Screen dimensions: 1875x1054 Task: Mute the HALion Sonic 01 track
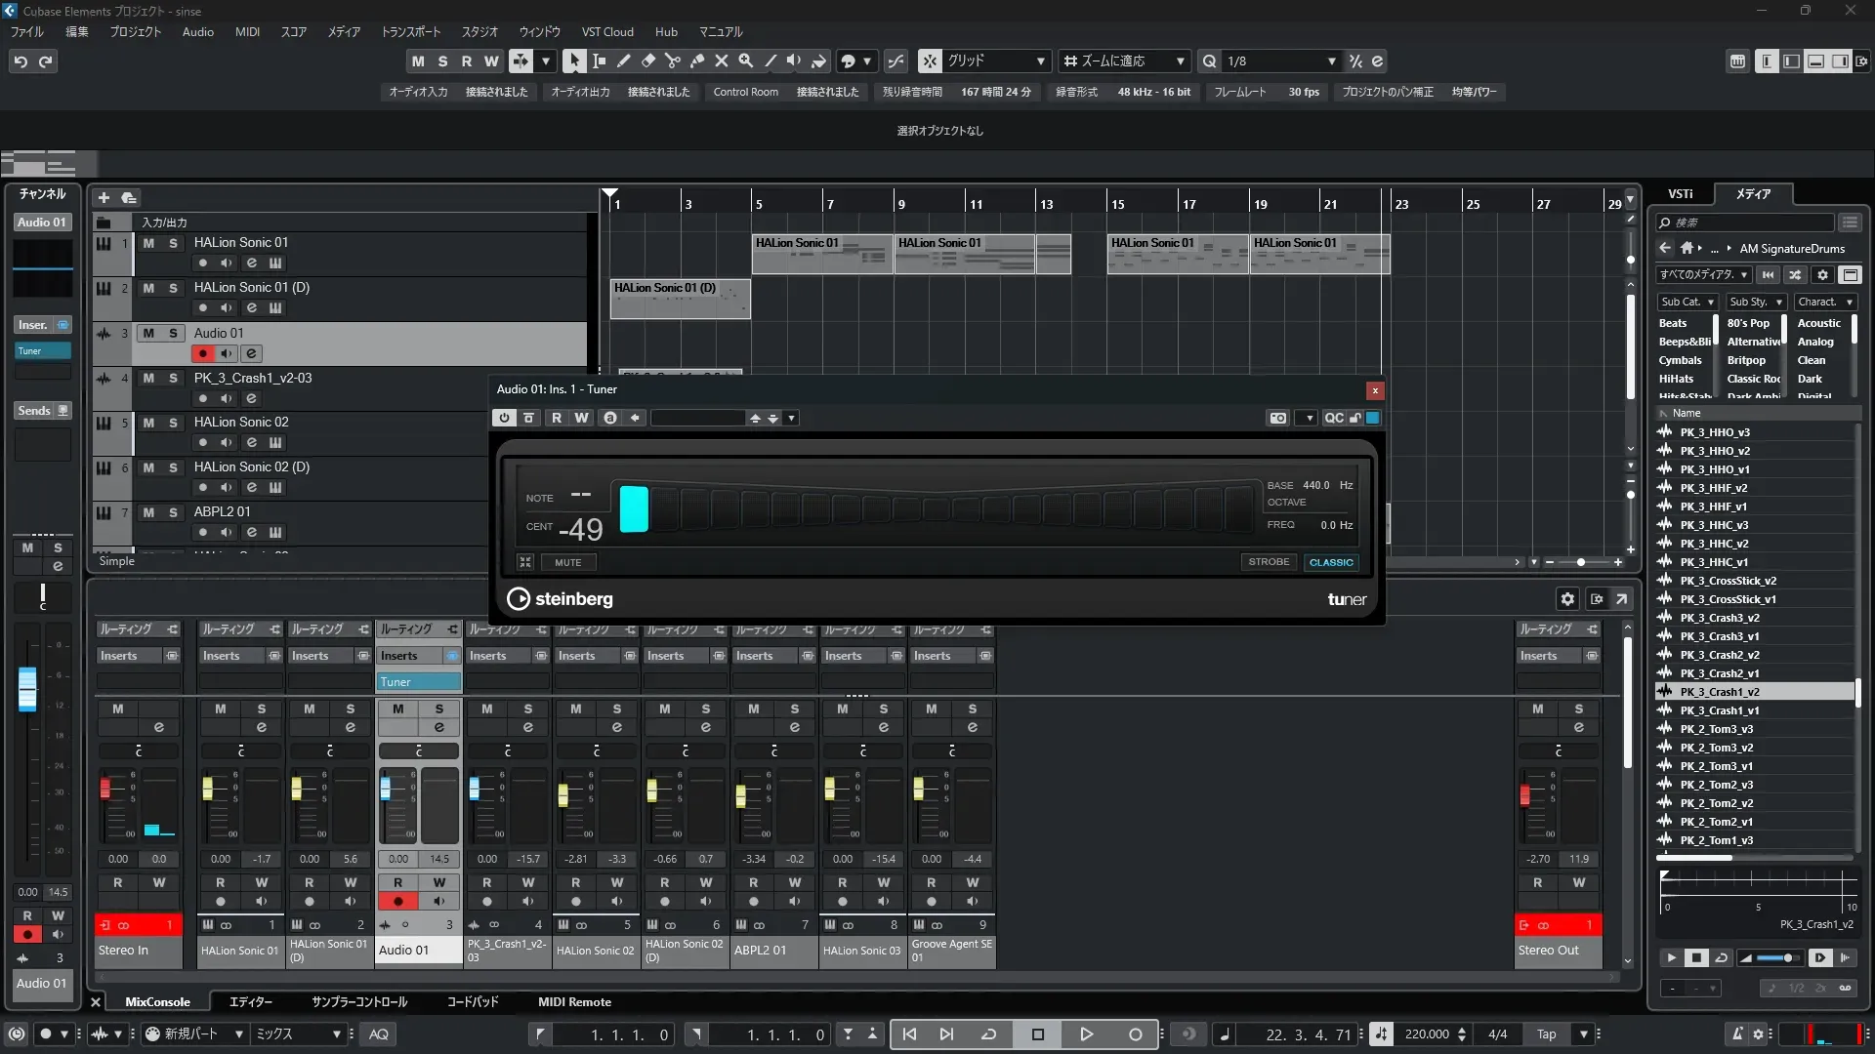coord(148,243)
